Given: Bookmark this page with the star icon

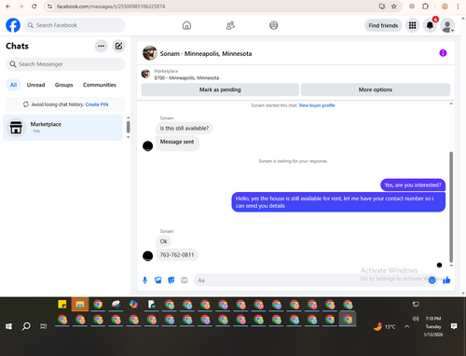Looking at the screenshot, I should pyautogui.click(x=393, y=7).
